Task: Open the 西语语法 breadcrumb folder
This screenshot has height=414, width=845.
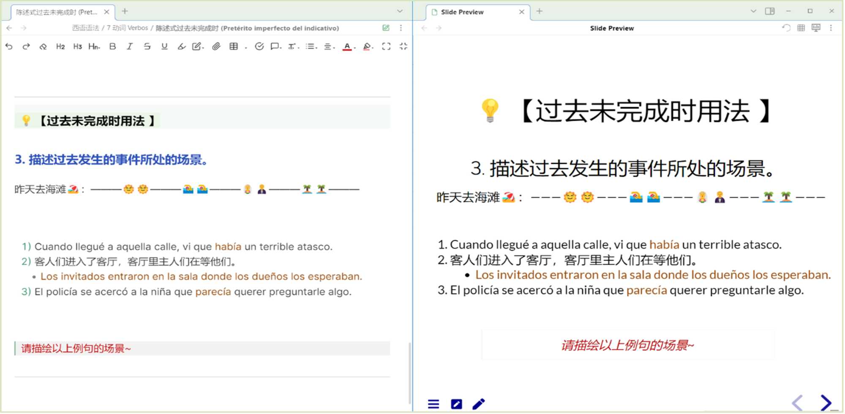Action: coord(85,28)
